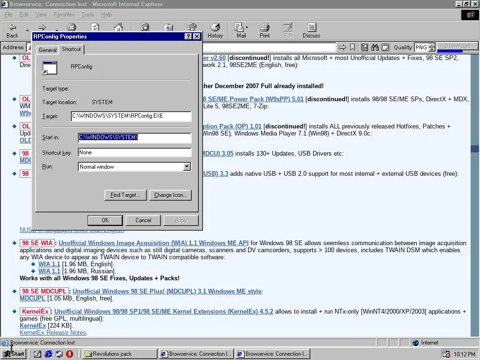Screen dimensions: 480x360
Task: Open the Start menu
Action: pyautogui.click(x=14, y=354)
